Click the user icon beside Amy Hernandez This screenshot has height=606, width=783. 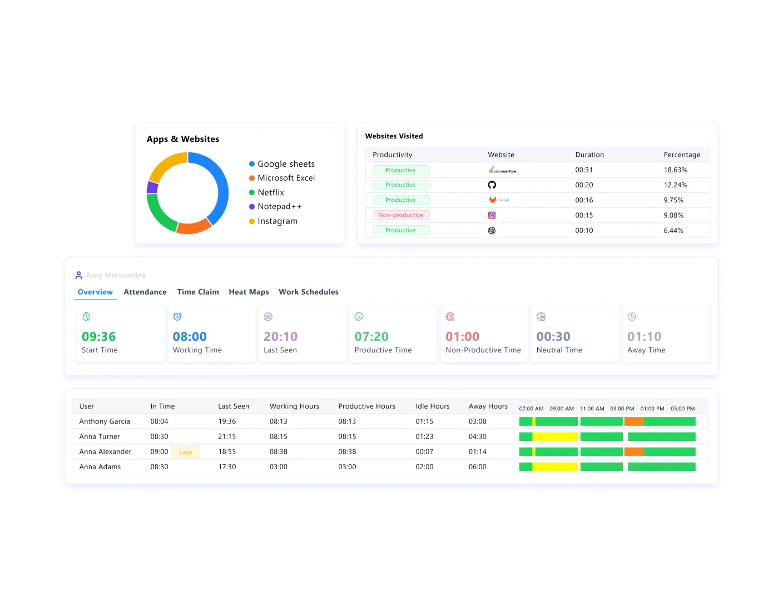click(79, 275)
